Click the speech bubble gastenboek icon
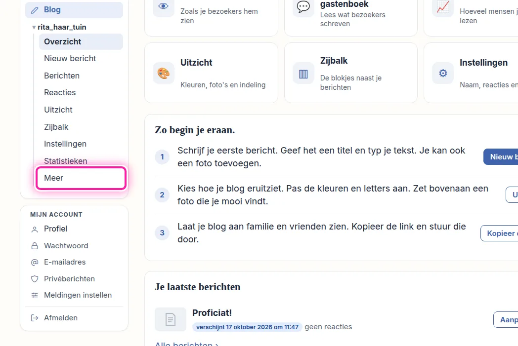Image resolution: width=518 pixels, height=346 pixels. [303, 6]
